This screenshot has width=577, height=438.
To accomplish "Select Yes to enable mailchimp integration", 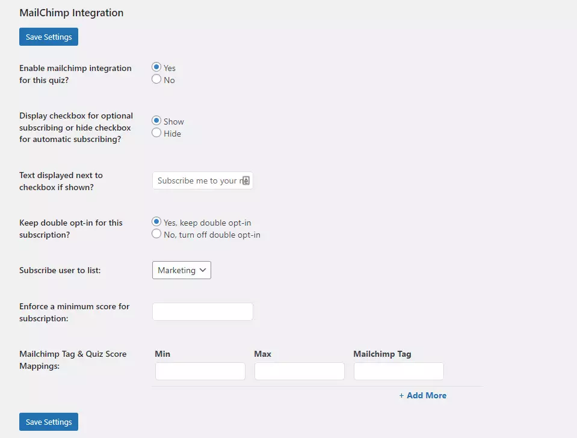I will click(x=156, y=67).
